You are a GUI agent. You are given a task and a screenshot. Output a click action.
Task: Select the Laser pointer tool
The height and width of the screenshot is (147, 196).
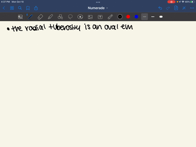(110, 17)
